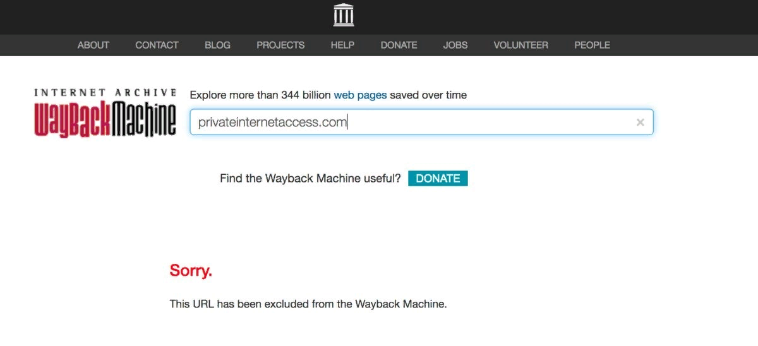Click the Wayback Machine logo
This screenshot has height=346, width=758.
click(105, 113)
